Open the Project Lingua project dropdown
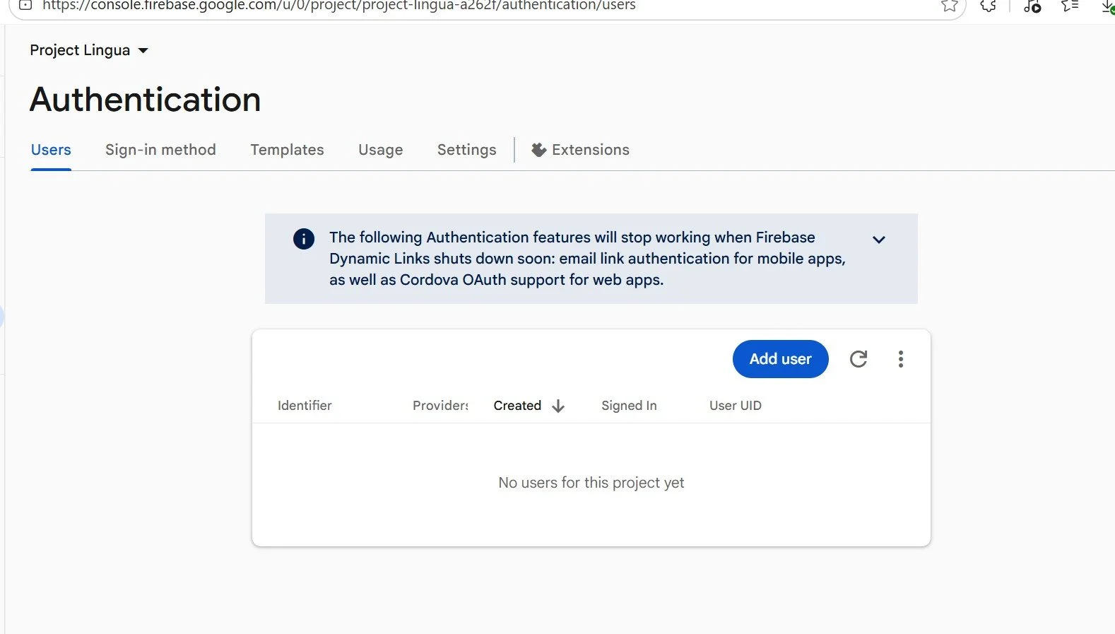 point(89,50)
